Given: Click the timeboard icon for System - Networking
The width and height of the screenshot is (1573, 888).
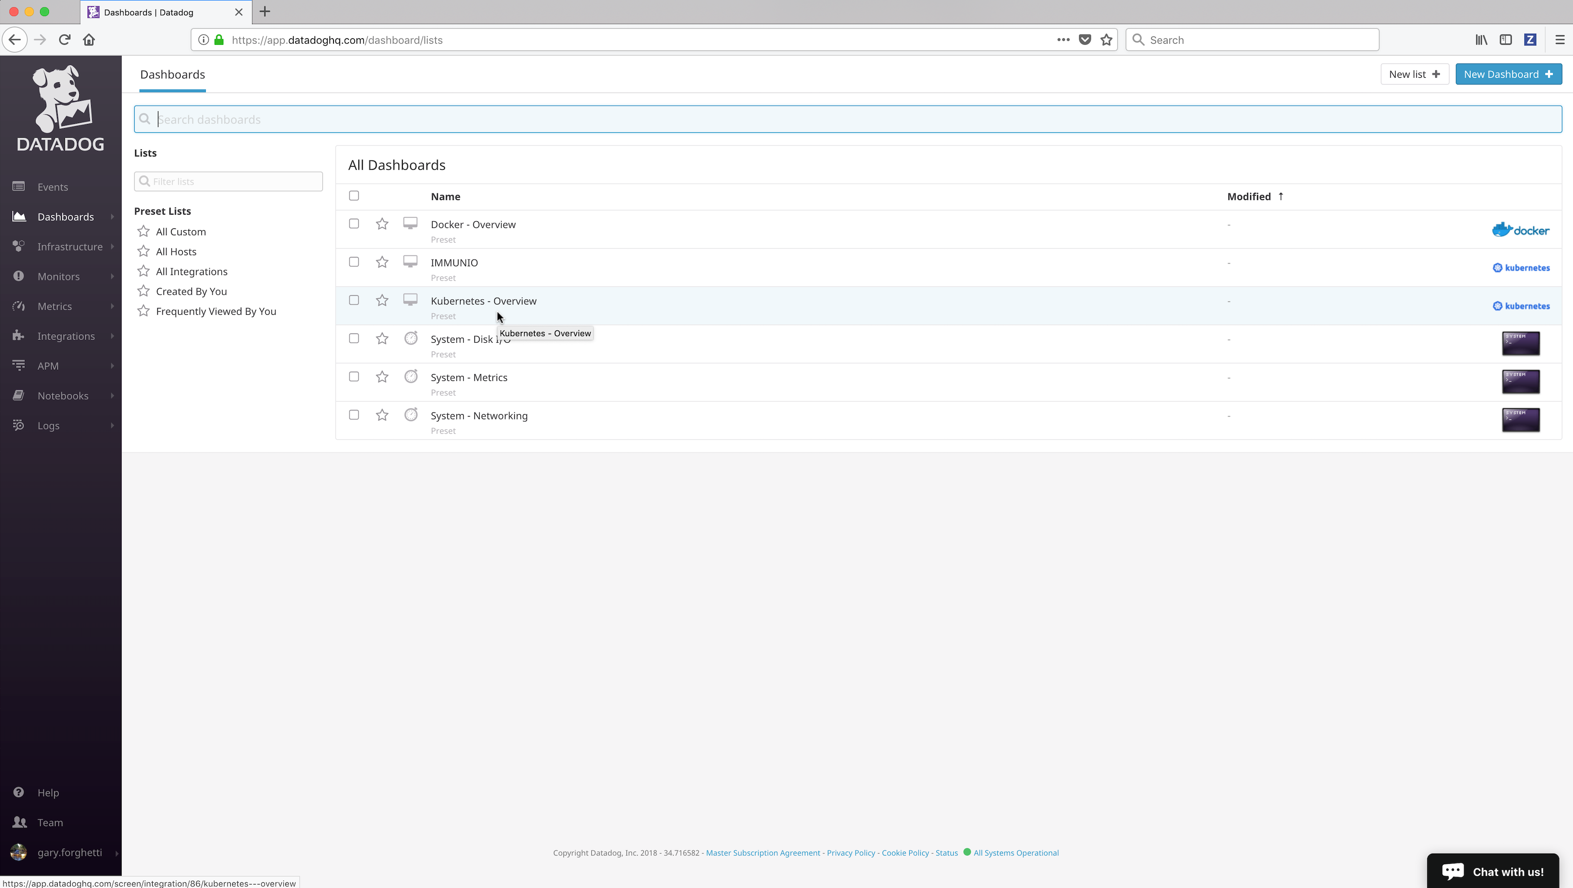Looking at the screenshot, I should coord(411,414).
